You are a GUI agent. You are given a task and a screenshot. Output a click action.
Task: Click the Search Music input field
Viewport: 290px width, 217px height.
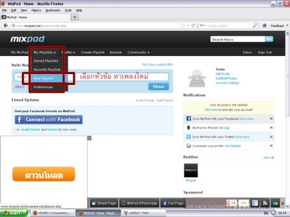237,39
